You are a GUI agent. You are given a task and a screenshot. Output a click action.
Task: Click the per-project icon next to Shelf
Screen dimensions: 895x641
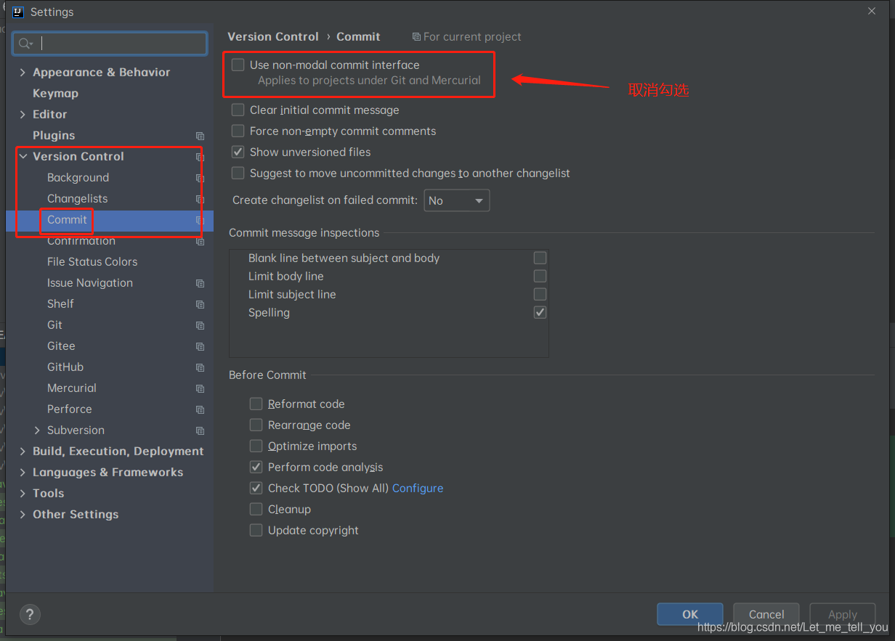click(x=199, y=304)
